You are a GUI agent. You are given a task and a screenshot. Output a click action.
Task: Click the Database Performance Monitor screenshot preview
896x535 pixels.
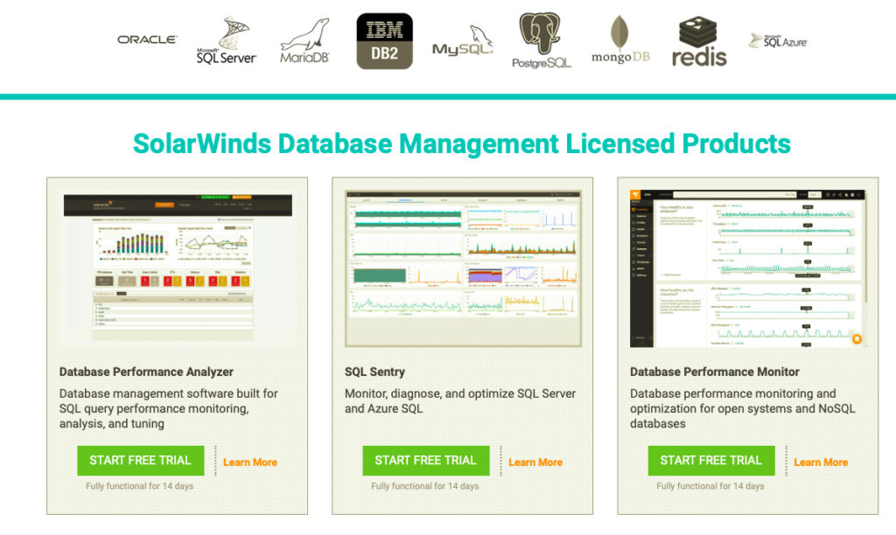(x=748, y=262)
